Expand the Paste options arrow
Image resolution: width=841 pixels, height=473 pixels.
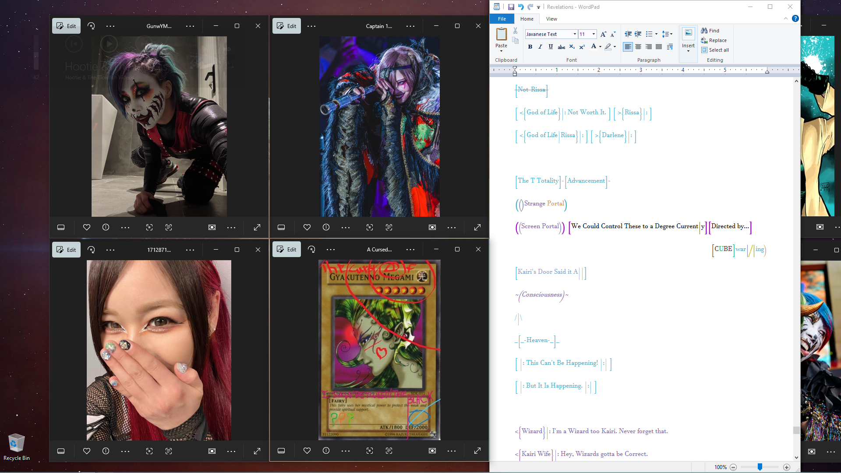[501, 51]
